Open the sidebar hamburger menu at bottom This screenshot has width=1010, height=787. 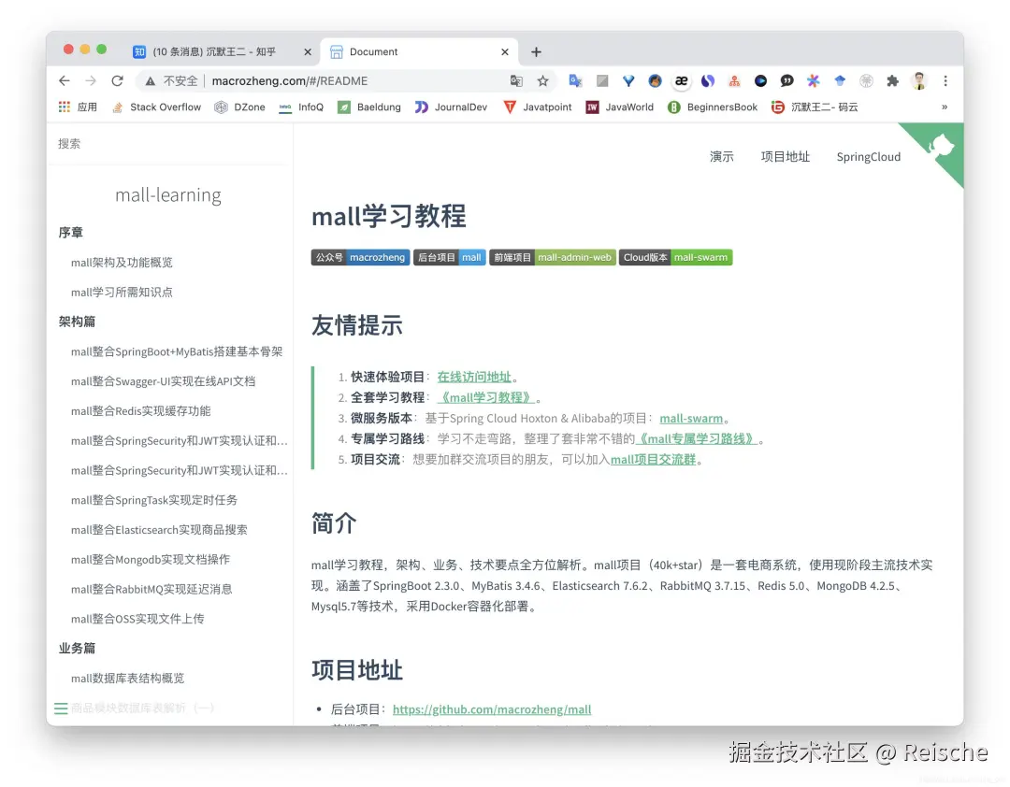(x=61, y=708)
